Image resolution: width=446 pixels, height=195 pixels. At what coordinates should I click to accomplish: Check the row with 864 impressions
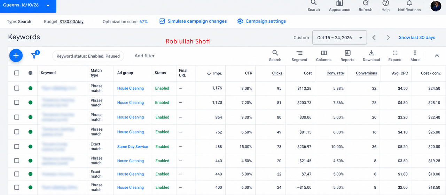click(x=17, y=117)
